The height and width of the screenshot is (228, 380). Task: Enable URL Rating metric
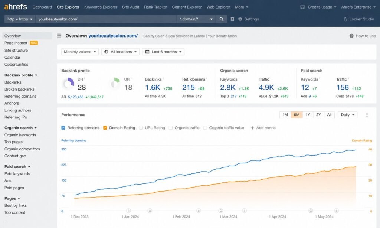coord(141,128)
